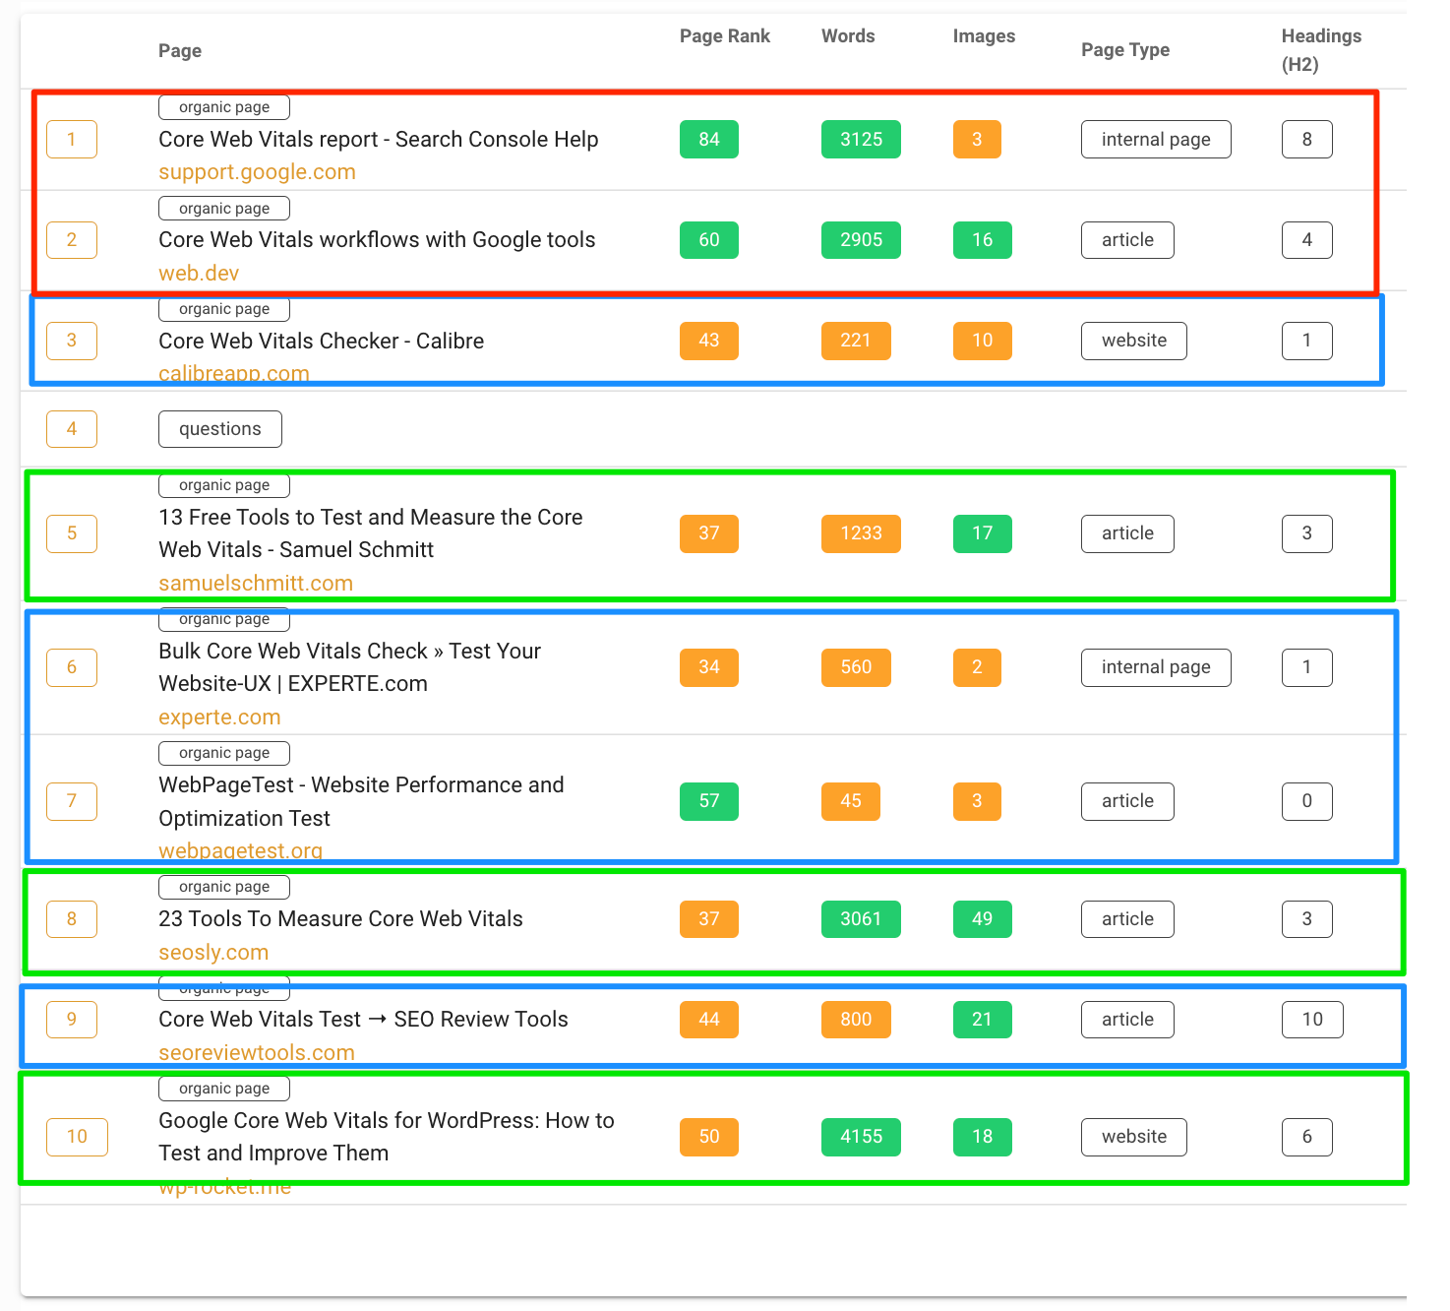Click images badge 21
Screen dimensions: 1450x1311
point(983,1020)
